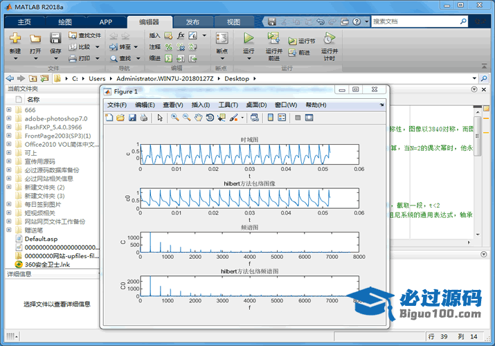The height and width of the screenshot is (346, 495).
Task: Click the smart indent icon
Action: coord(169,58)
